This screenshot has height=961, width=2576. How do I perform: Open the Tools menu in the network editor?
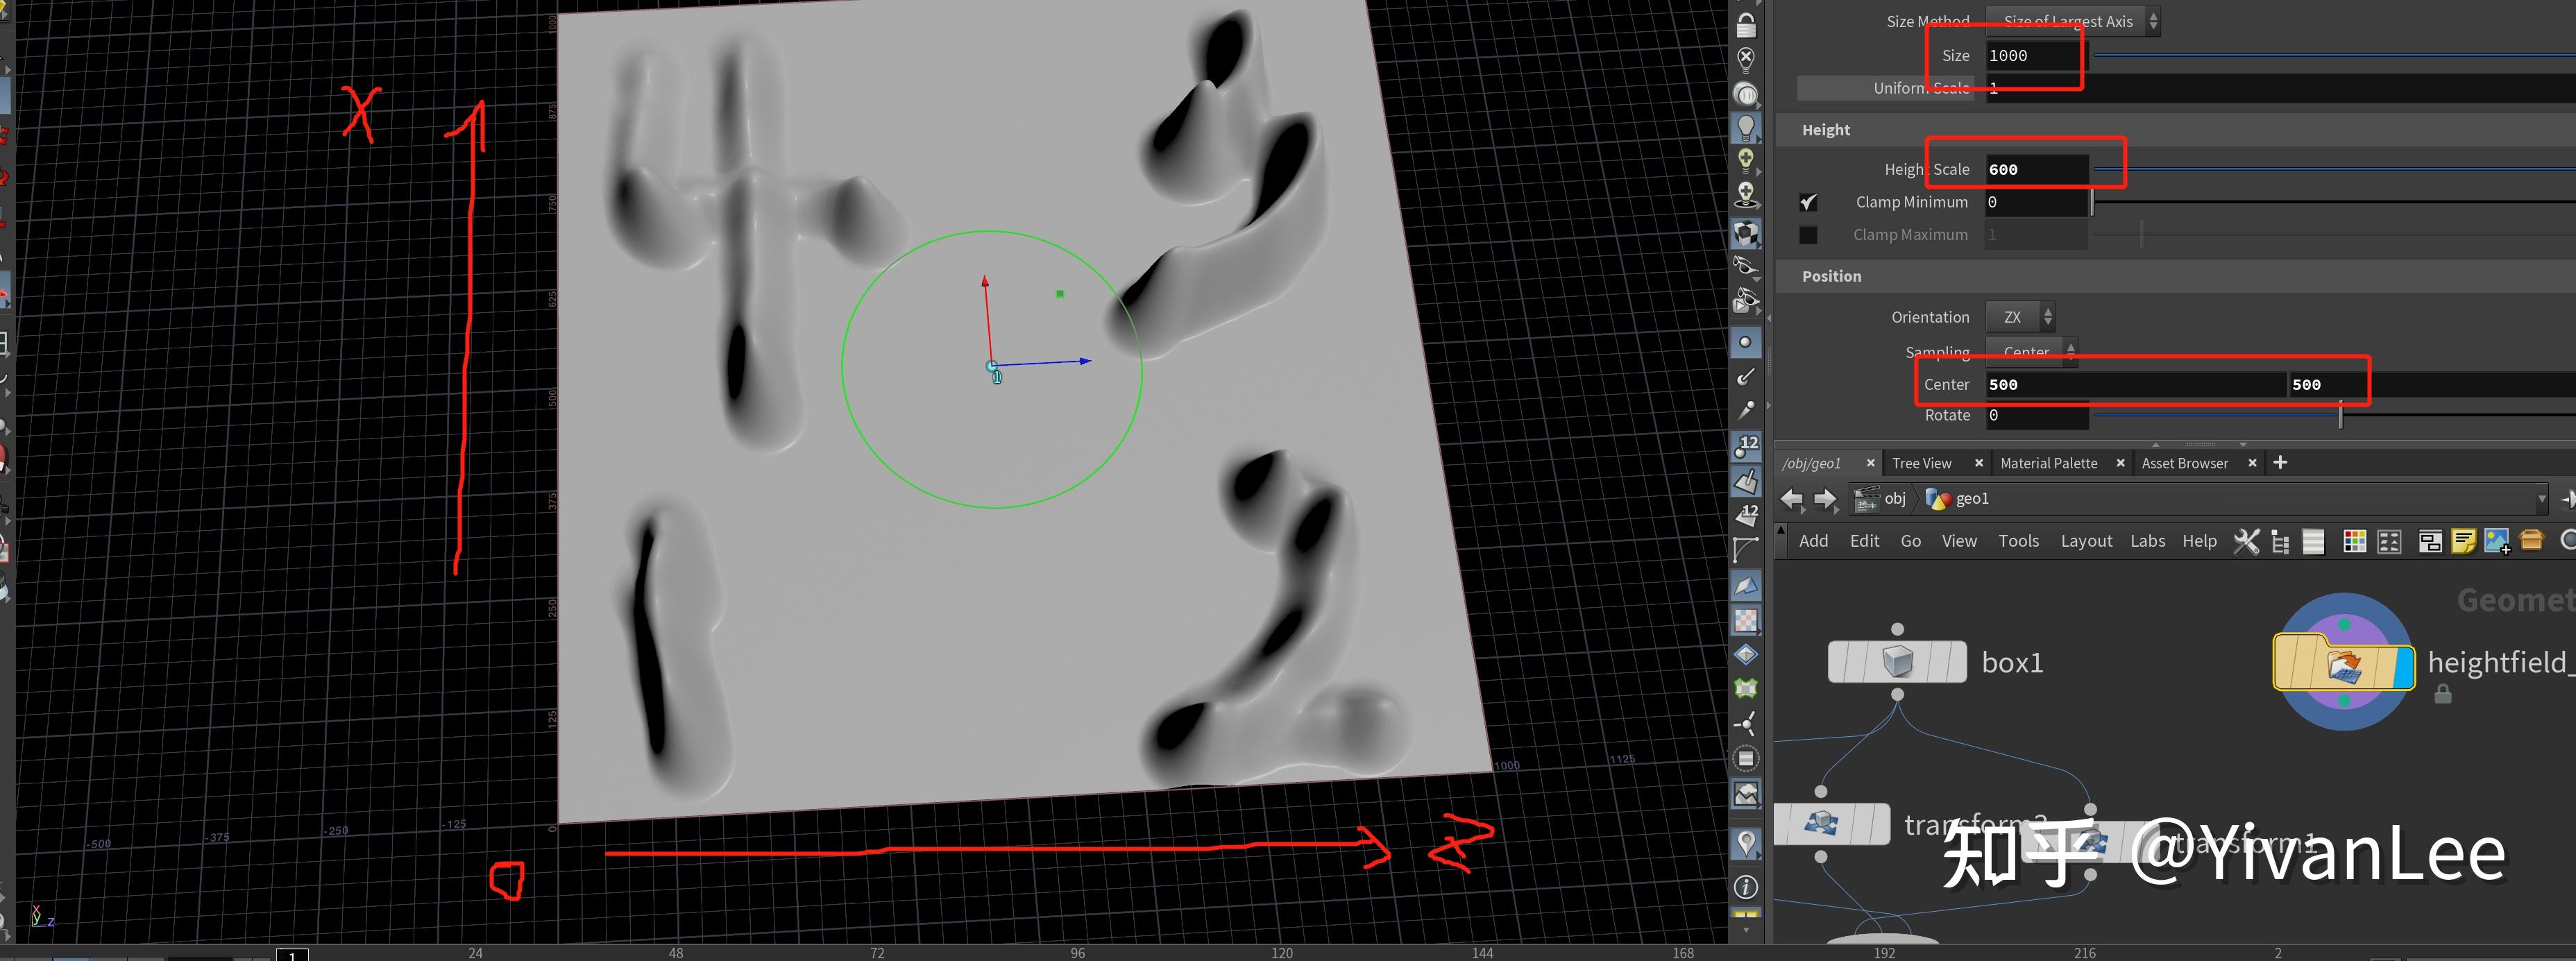tap(2019, 540)
